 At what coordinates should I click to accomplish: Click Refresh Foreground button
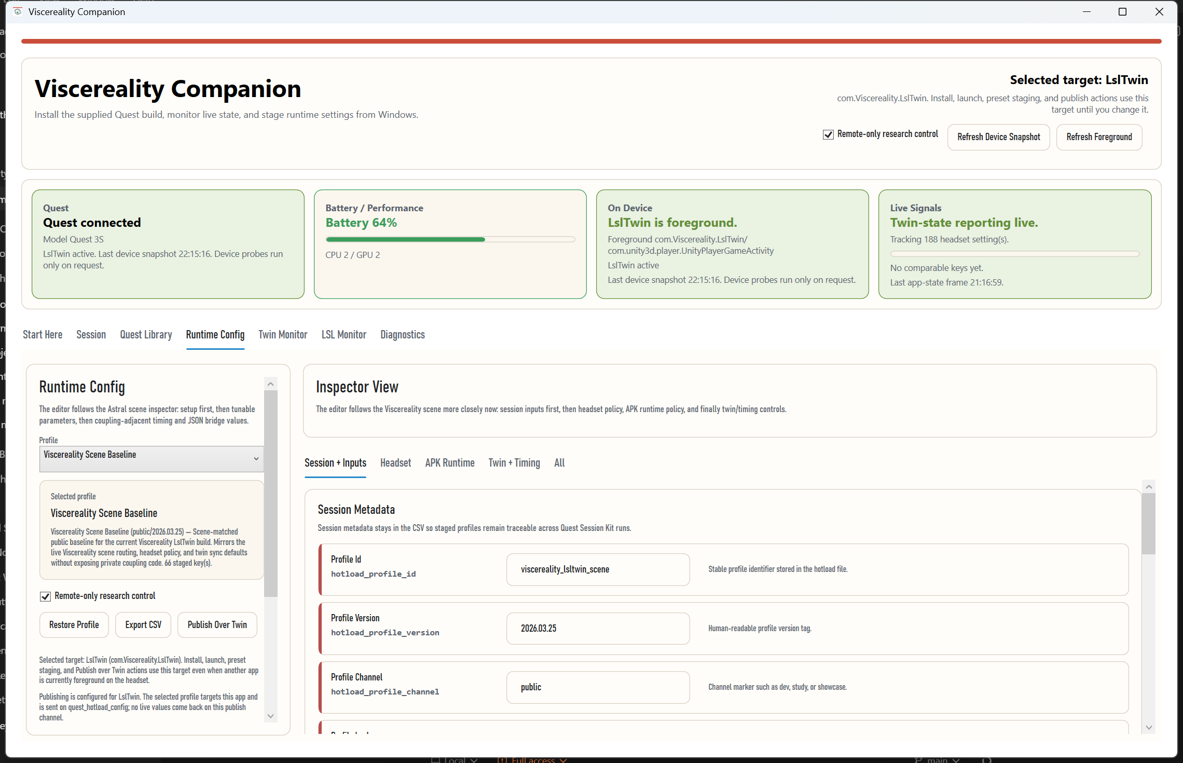1099,137
